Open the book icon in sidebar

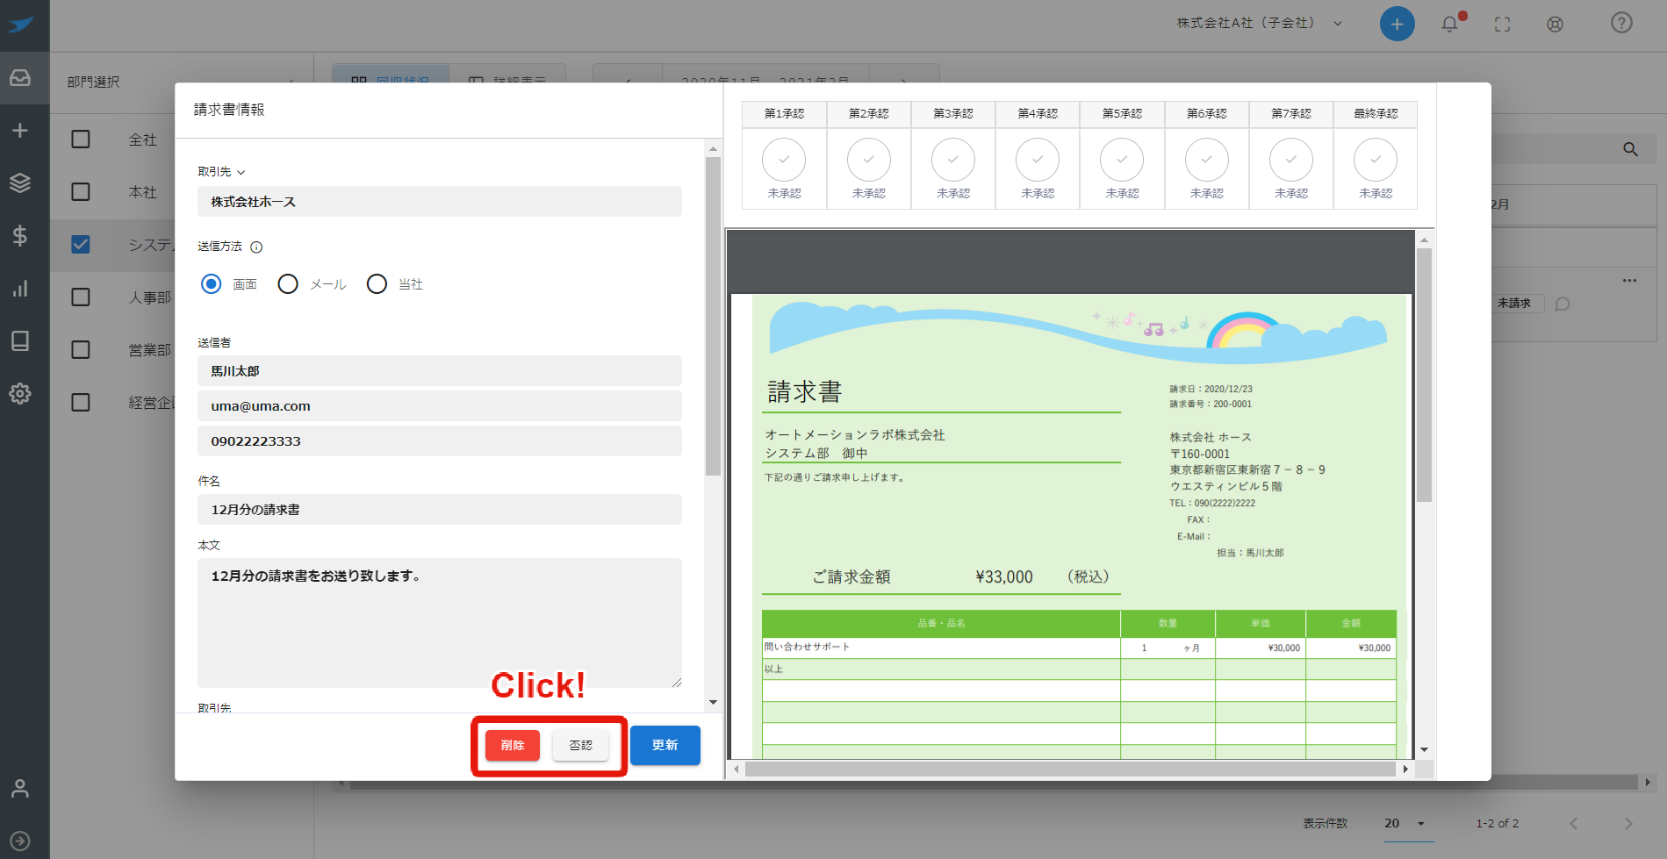[x=20, y=340]
